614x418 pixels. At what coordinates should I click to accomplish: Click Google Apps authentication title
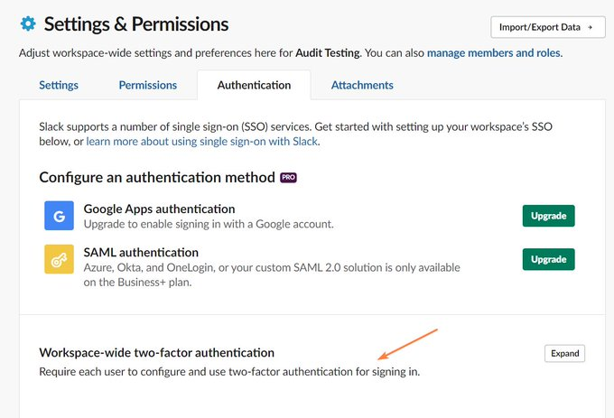point(160,209)
